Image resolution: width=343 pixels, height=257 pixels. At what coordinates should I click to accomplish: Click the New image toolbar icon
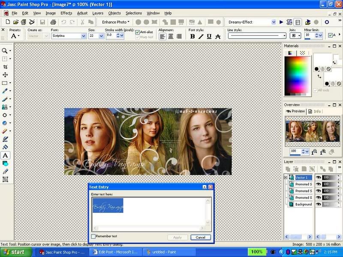click(8, 22)
